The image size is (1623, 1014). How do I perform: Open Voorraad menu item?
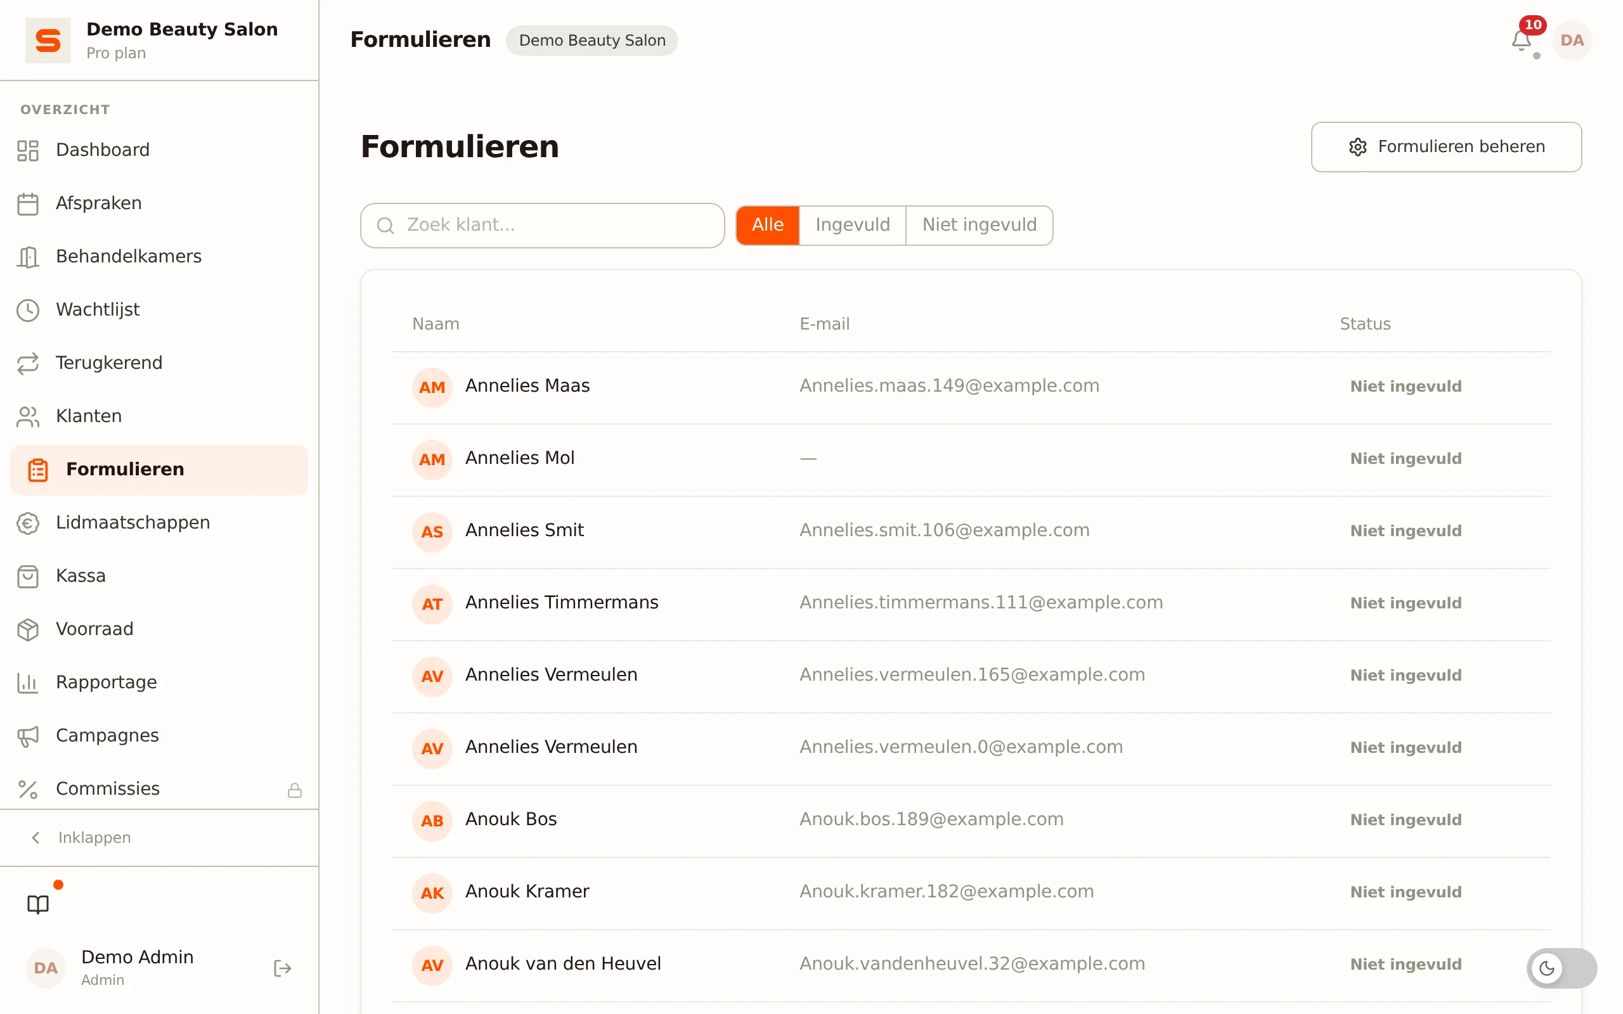coord(159,629)
